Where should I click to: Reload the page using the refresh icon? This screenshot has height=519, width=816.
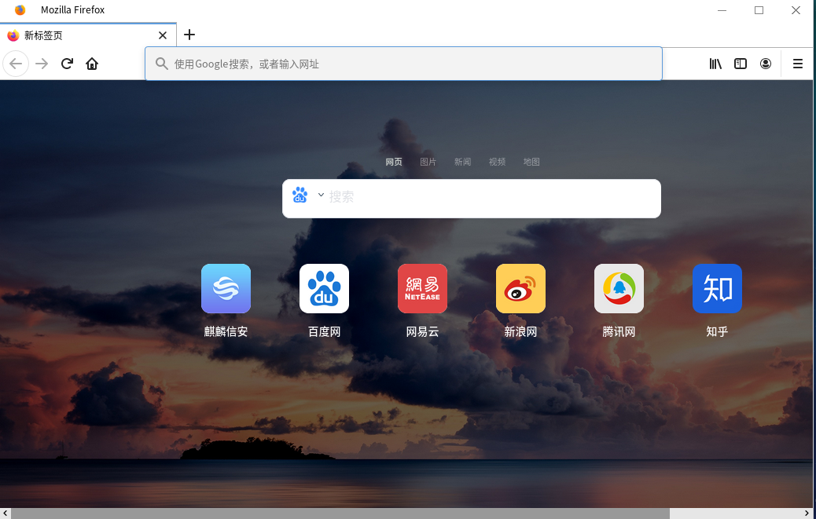pyautogui.click(x=67, y=64)
